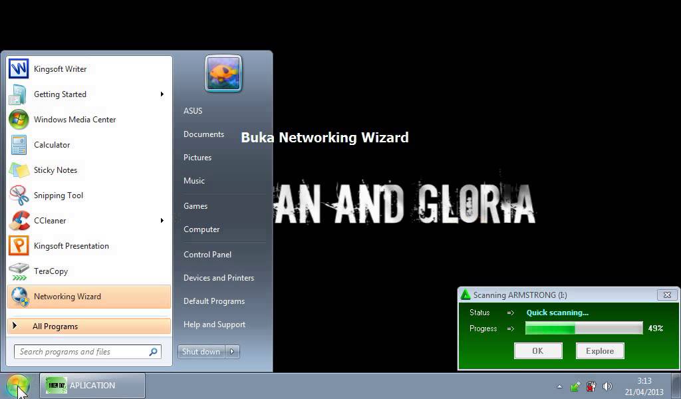Click the Show desktop strip
The image size is (681, 399).
click(x=676, y=386)
